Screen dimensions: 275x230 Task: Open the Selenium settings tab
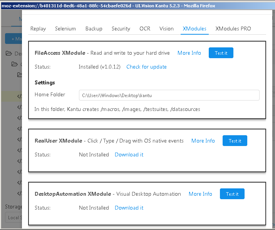click(x=65, y=29)
